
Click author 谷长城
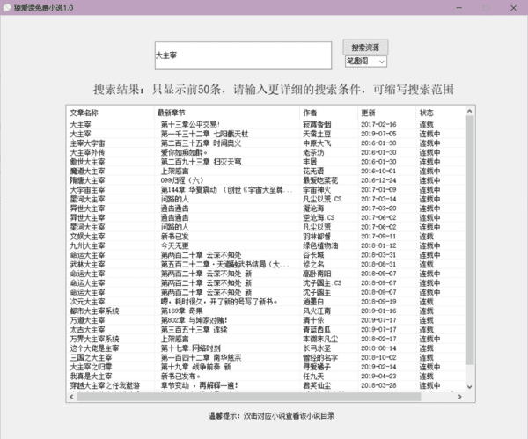313,255
